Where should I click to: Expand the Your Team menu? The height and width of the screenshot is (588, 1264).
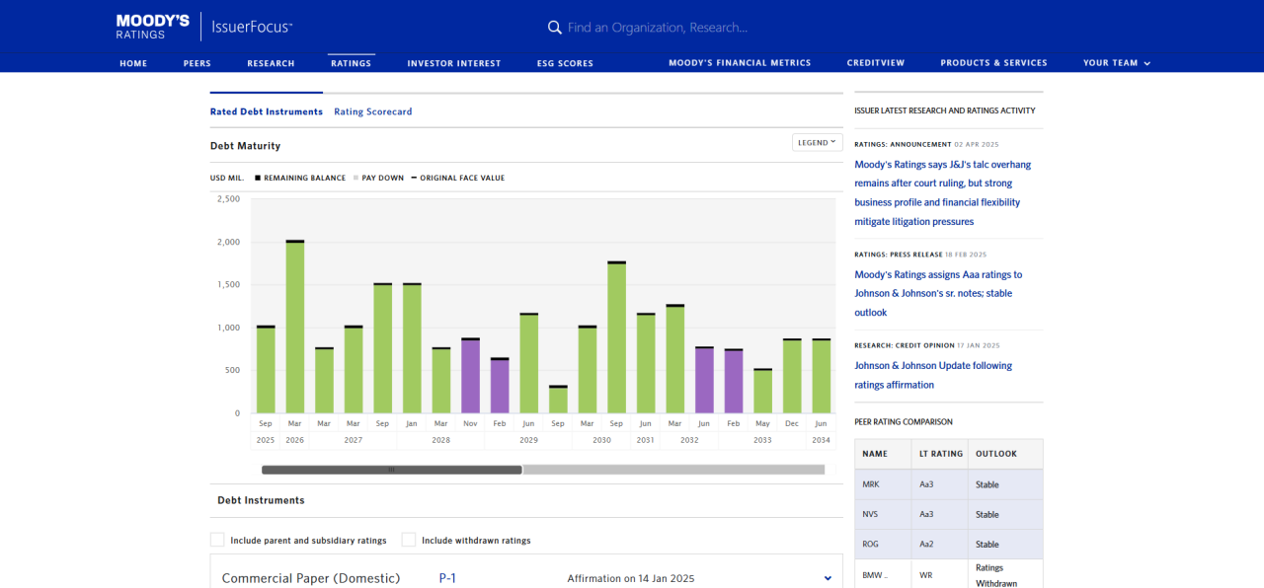click(1116, 63)
